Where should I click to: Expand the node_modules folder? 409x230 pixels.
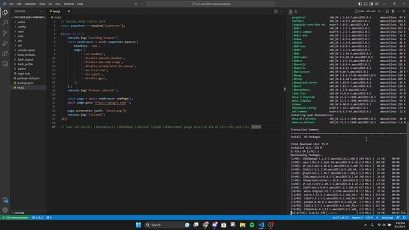tap(29, 55)
